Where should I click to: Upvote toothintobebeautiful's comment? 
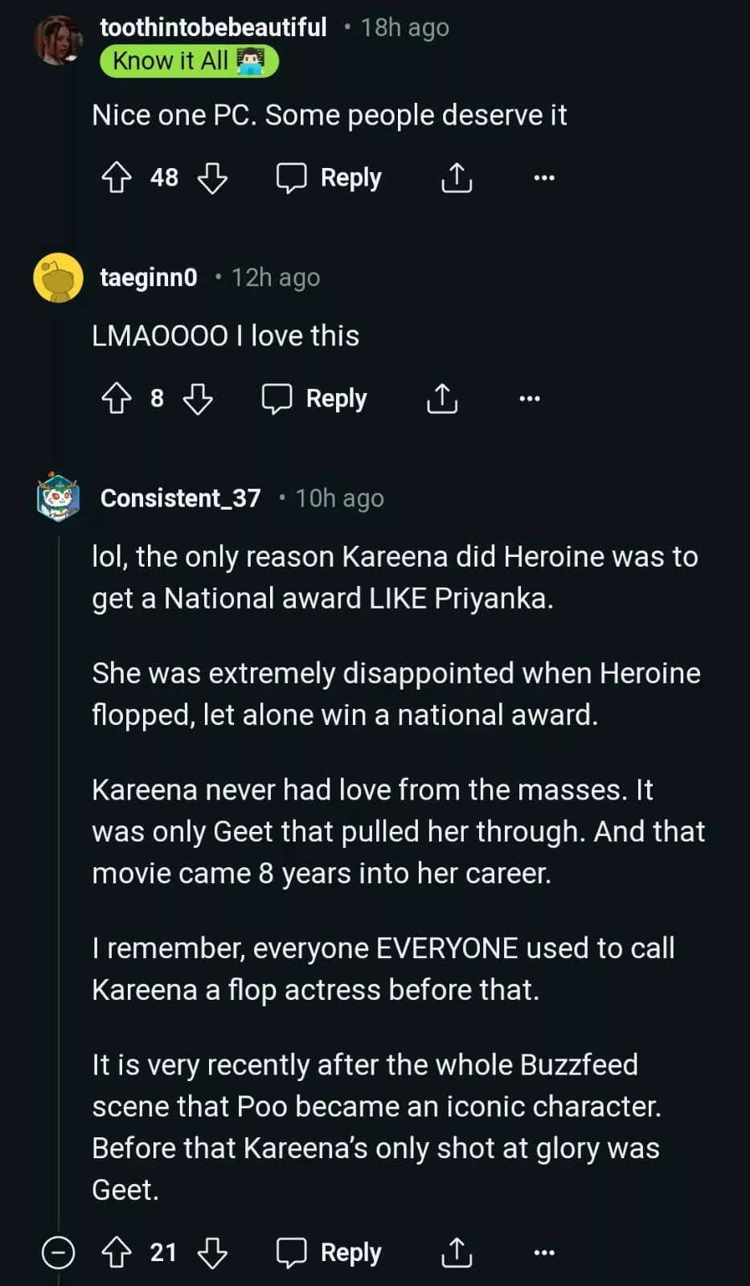[x=117, y=178]
